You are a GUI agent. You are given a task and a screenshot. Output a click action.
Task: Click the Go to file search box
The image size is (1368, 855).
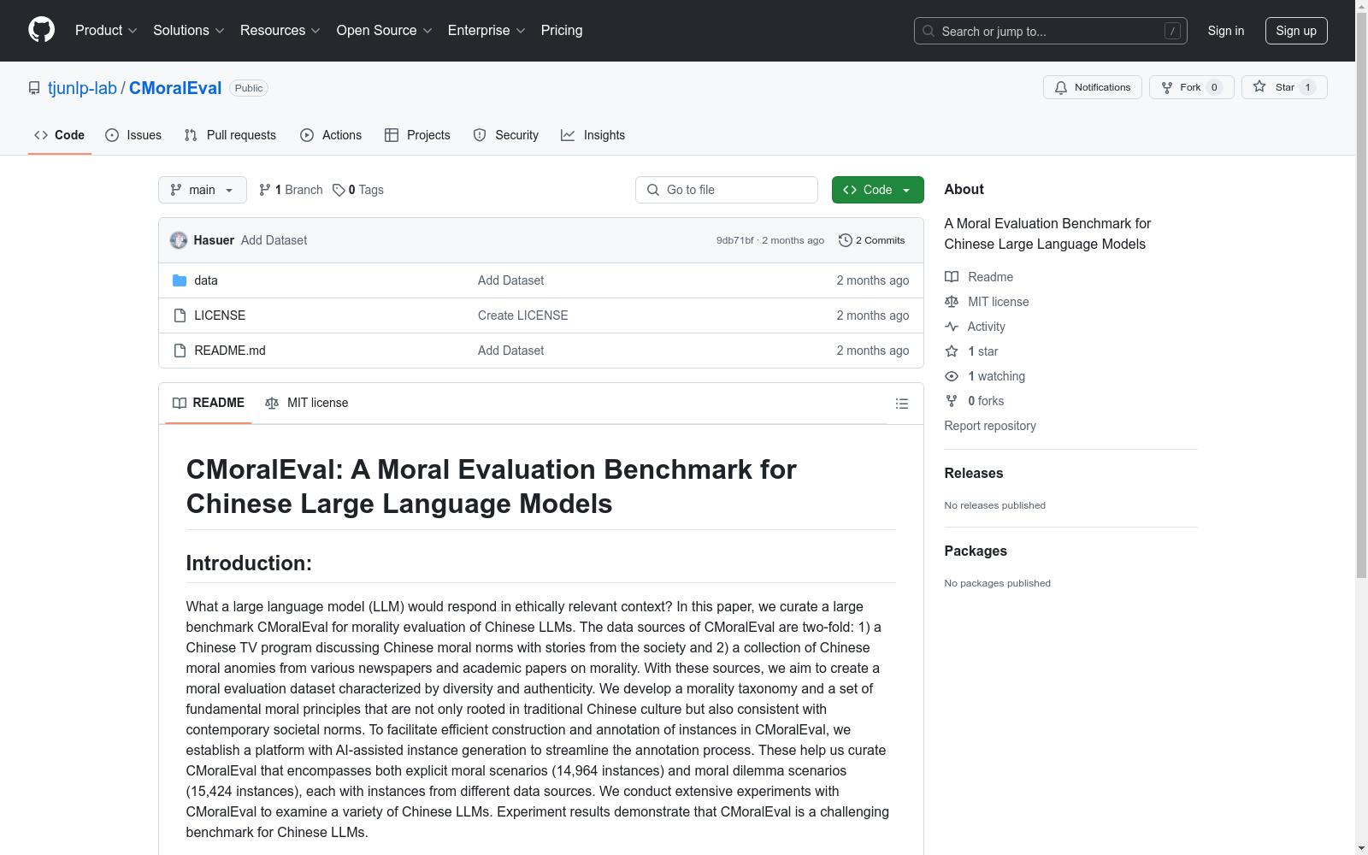point(727,190)
